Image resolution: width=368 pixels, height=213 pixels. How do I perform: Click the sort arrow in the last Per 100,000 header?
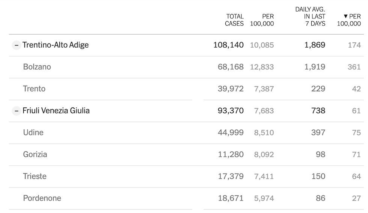345,16
